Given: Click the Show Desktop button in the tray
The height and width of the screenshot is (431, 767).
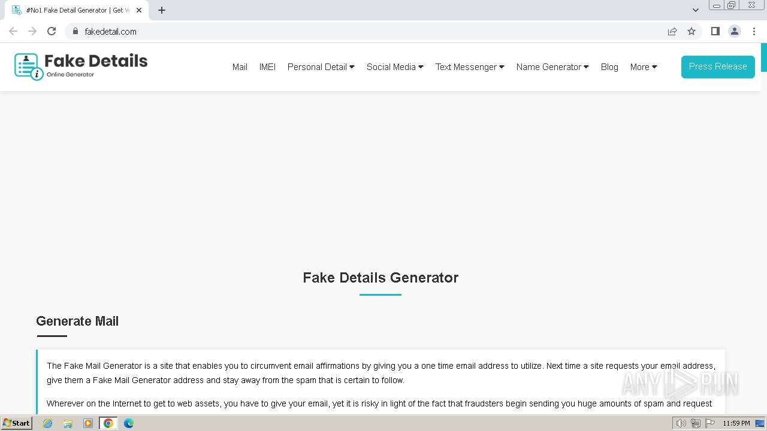Looking at the screenshot, I should pyautogui.click(x=760, y=423).
